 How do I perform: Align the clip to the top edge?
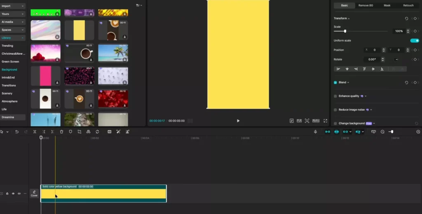364,69
